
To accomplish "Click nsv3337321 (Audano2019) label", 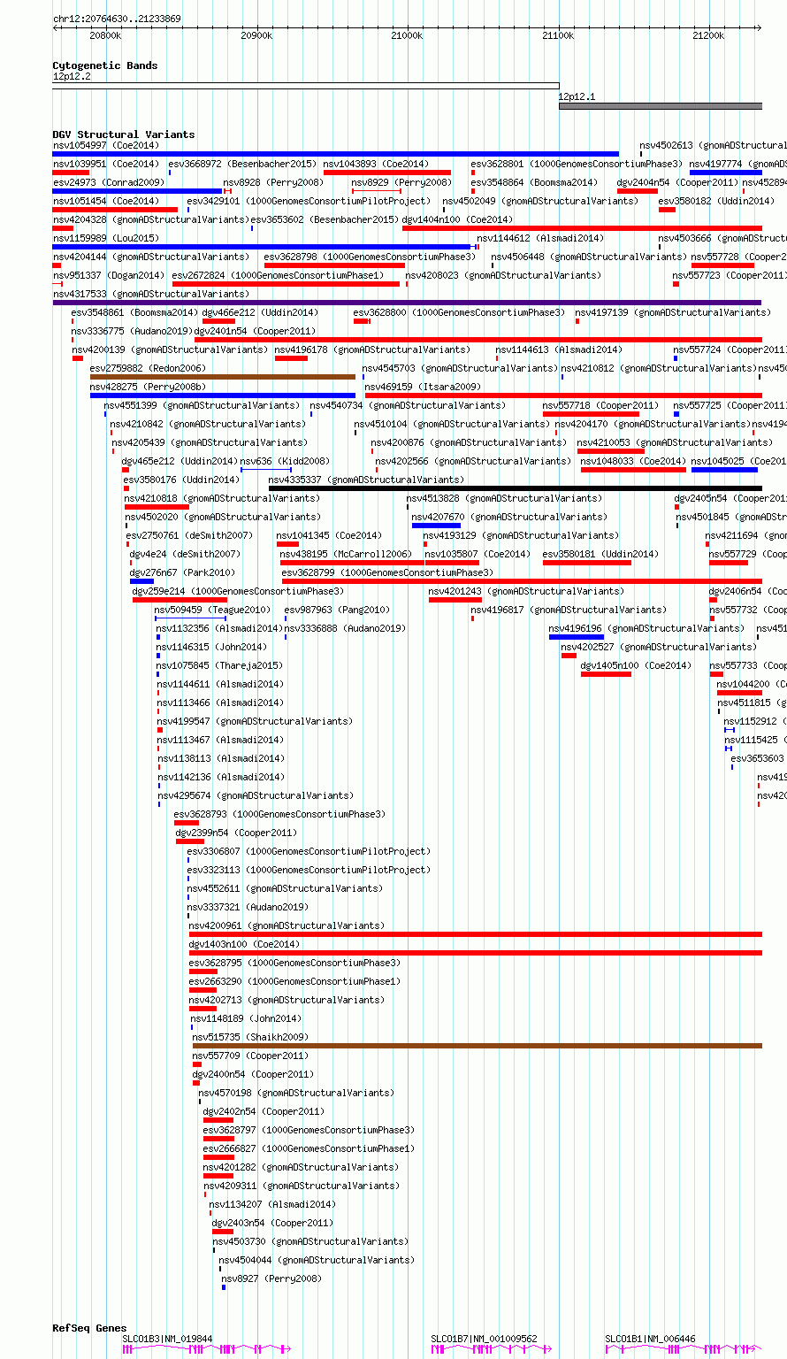I will coord(248,907).
